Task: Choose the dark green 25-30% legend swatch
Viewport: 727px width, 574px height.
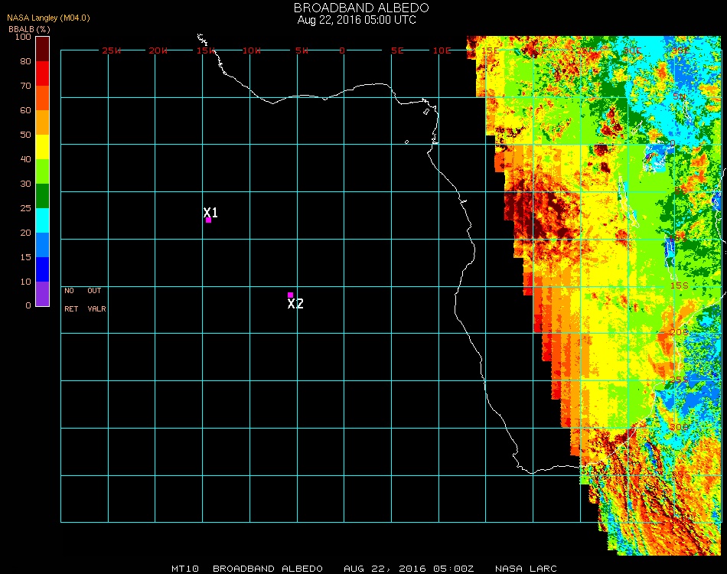Action: pos(42,195)
